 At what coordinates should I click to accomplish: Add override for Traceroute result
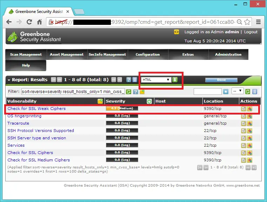(249, 124)
